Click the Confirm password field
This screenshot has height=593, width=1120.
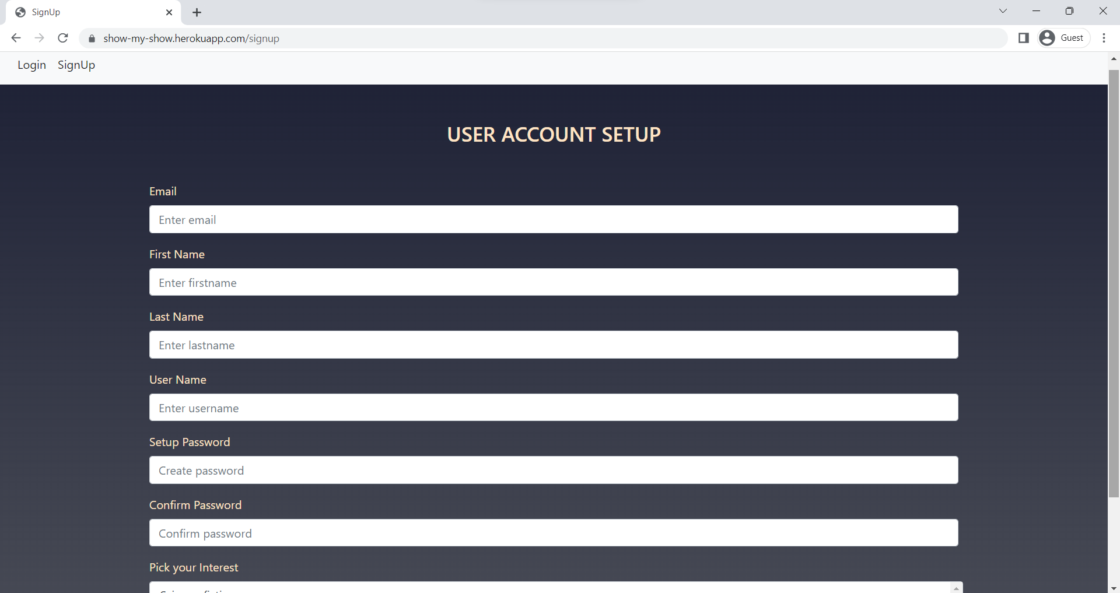[x=553, y=532]
